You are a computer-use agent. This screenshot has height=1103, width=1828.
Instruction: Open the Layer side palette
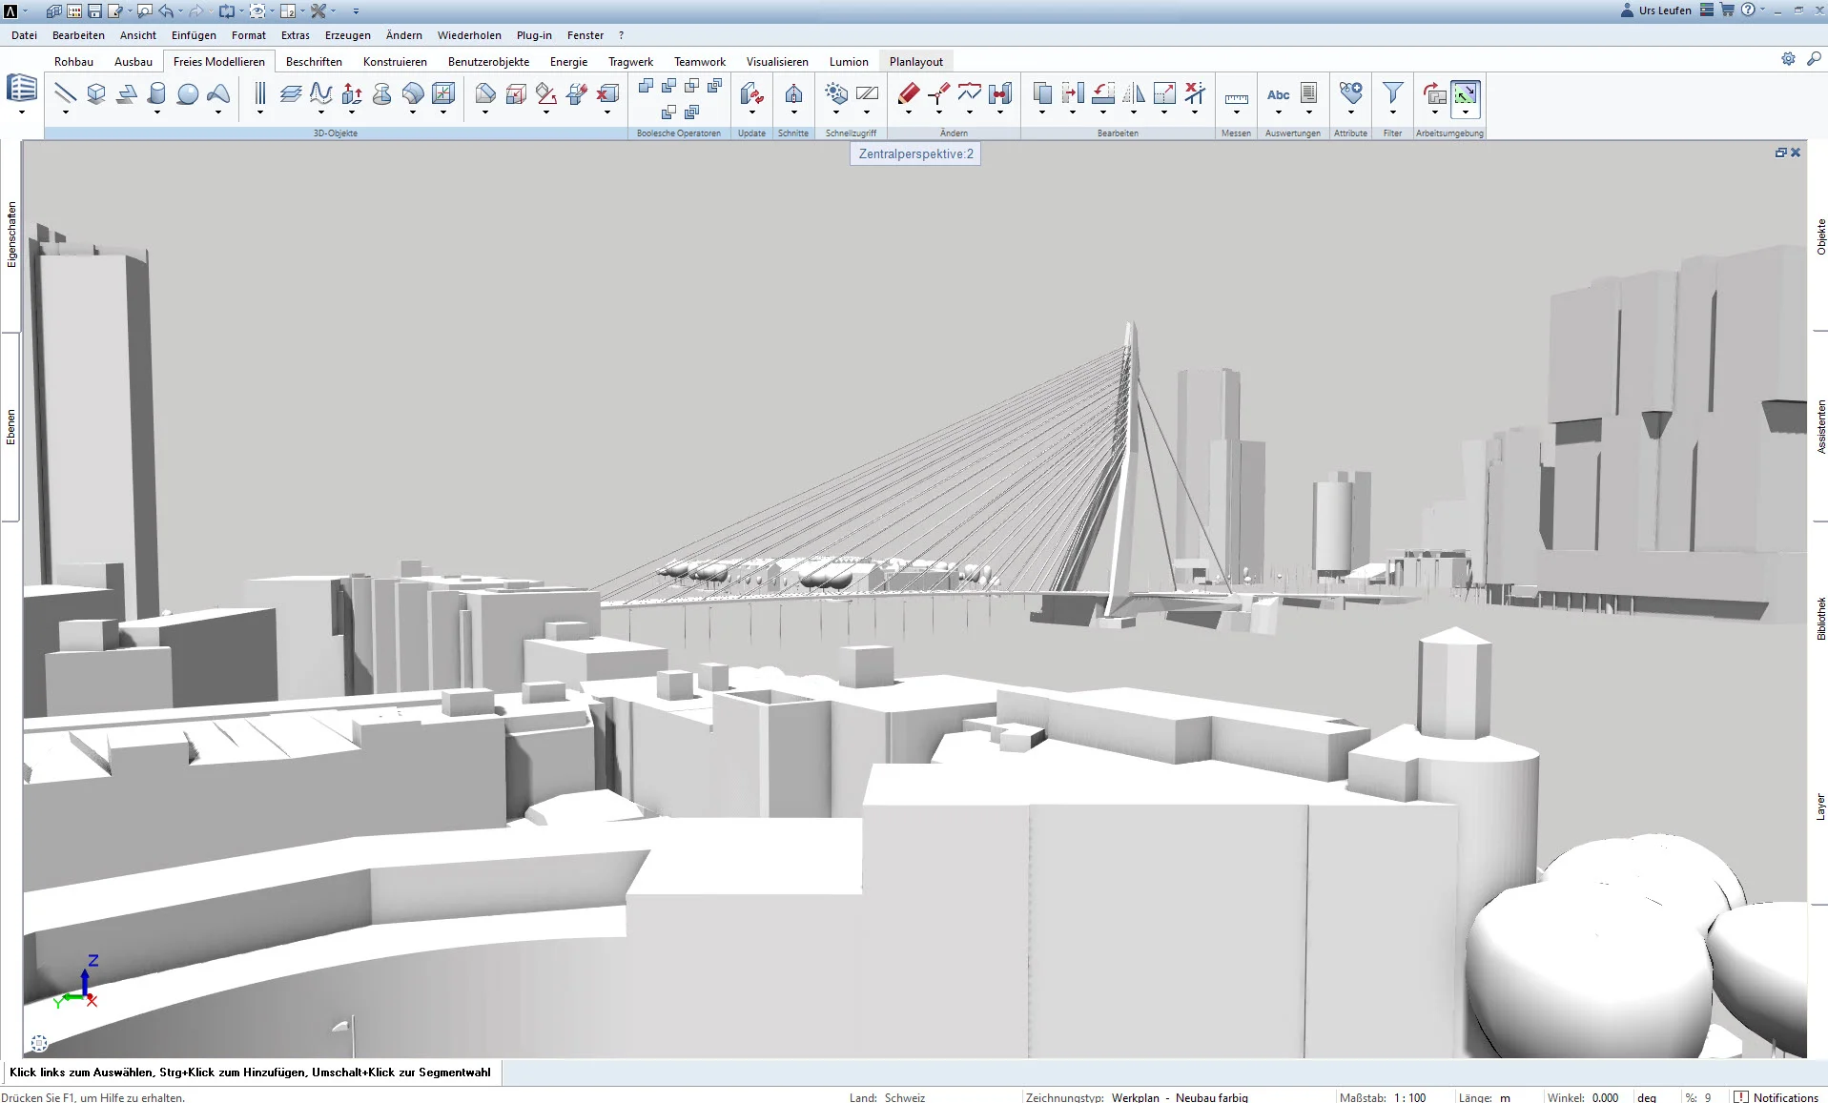pyautogui.click(x=1820, y=807)
